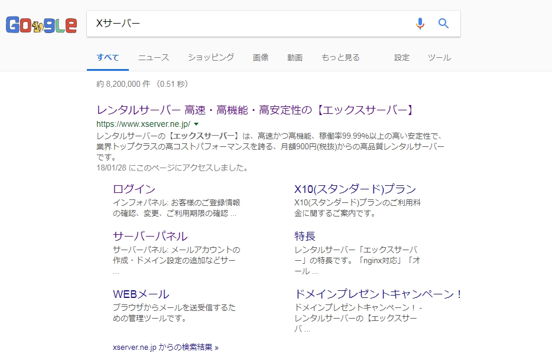Viewport: 552px width, 364px height.
Task: Open the X10(スタンダード)プラン sitelink
Action: [355, 189]
